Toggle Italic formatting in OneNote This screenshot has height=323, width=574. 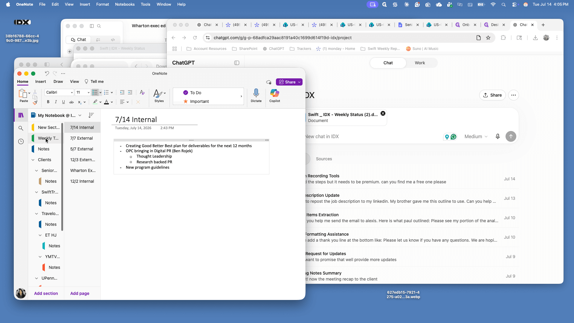click(x=56, y=102)
